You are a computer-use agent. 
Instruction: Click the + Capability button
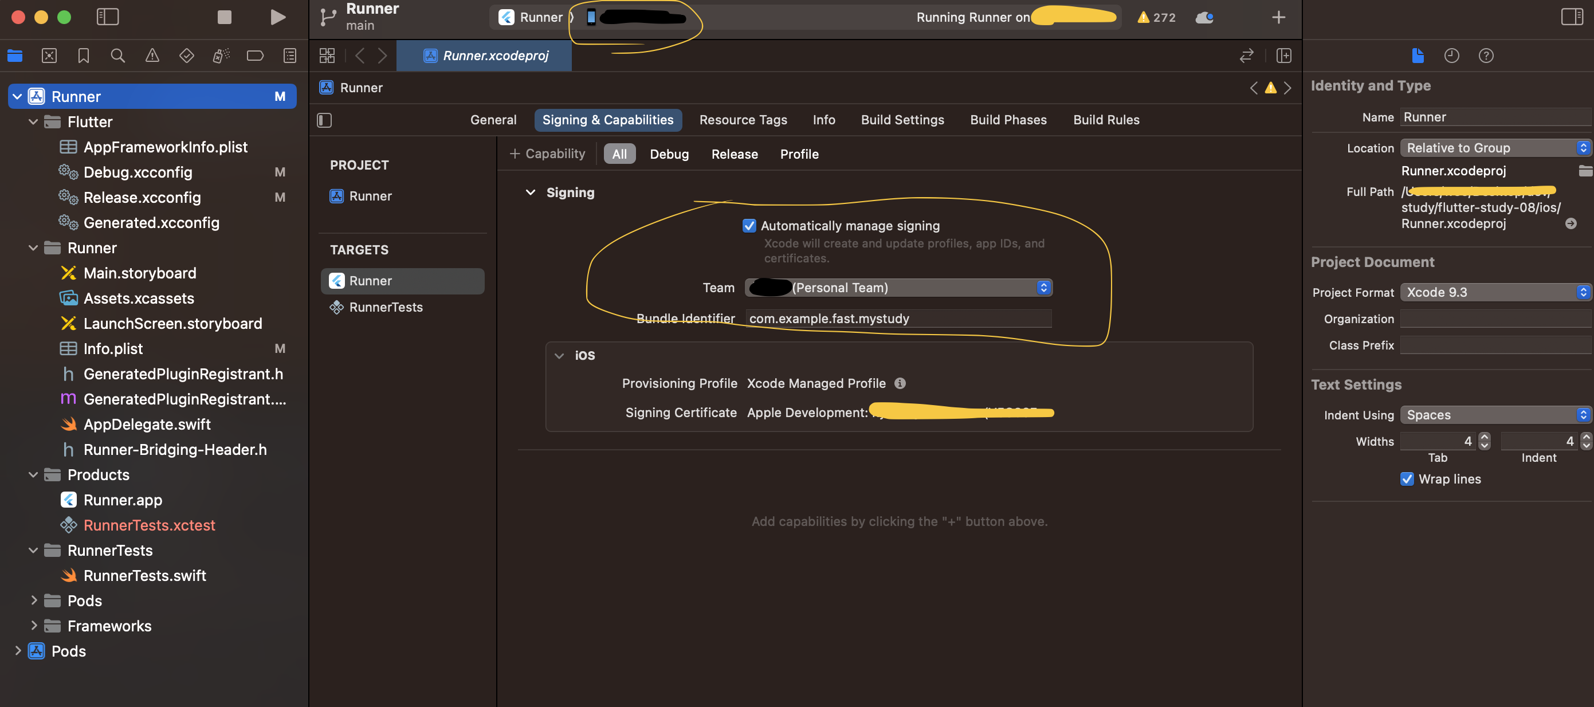[x=547, y=154]
